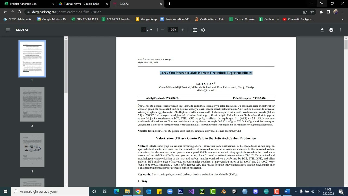This screenshot has height=196, width=348.
Task: Launch Microsoft Edge from taskbar
Action: (116, 191)
